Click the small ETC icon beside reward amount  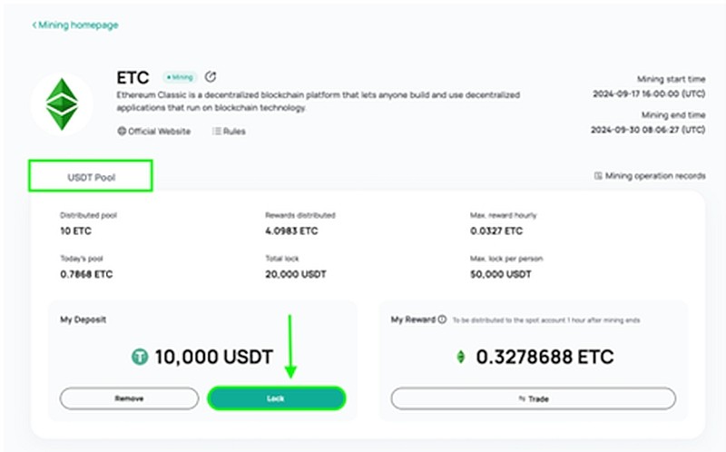[x=460, y=357]
